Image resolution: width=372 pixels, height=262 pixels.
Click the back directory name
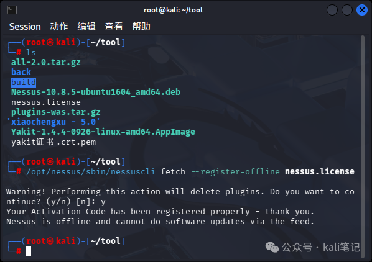(x=21, y=72)
